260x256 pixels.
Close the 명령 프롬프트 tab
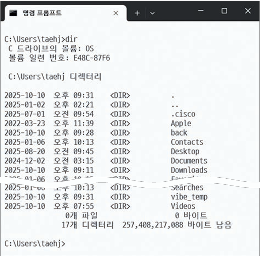click(116, 13)
